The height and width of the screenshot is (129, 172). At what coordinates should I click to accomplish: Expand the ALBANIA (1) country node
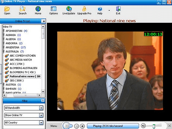click(x=3, y=35)
